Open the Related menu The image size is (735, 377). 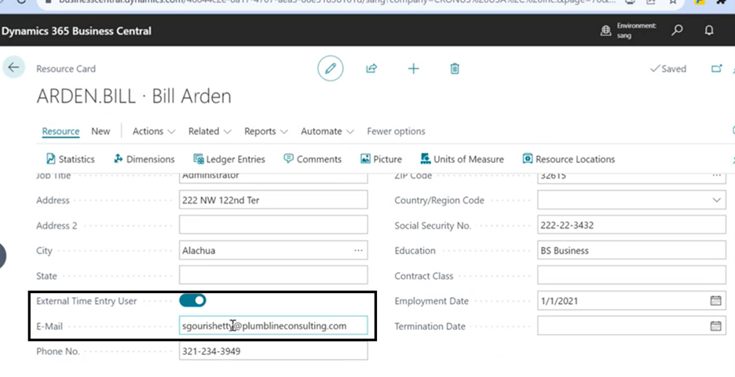coord(210,131)
